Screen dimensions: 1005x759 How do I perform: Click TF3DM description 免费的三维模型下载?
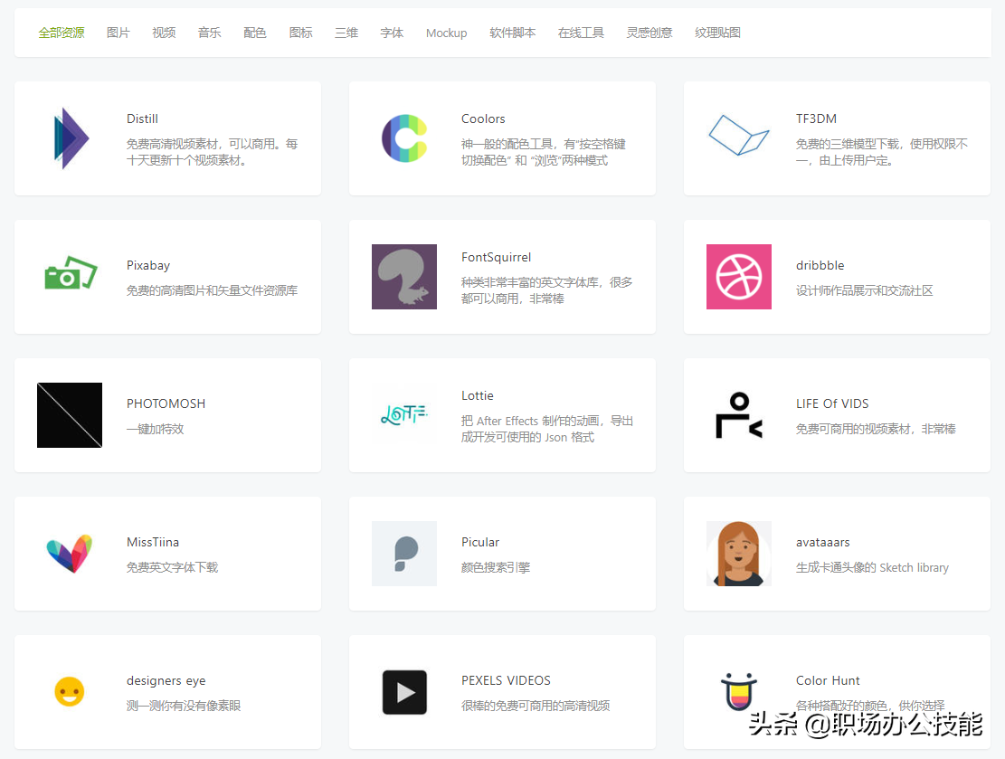tap(882, 152)
